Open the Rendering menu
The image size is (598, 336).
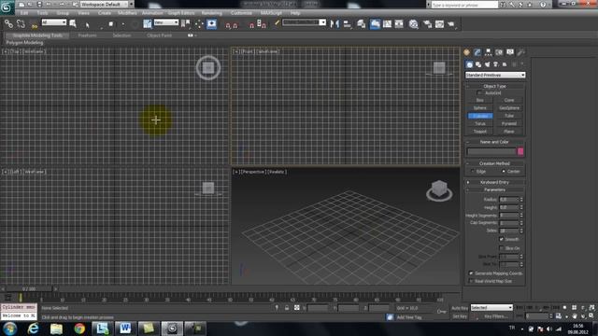[212, 13]
